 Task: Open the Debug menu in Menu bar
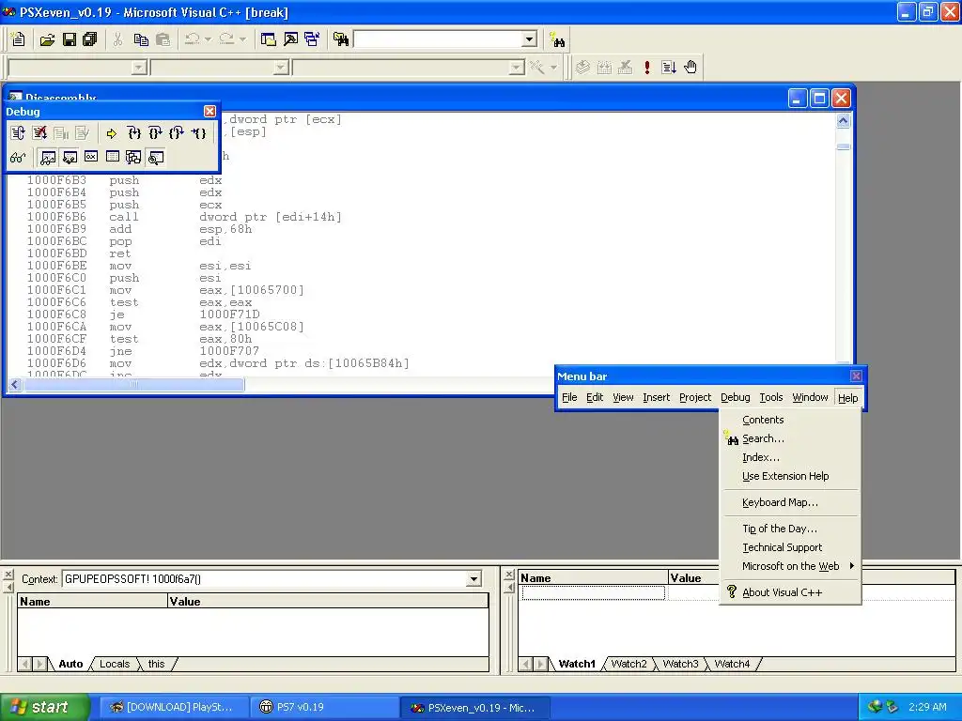(x=735, y=397)
